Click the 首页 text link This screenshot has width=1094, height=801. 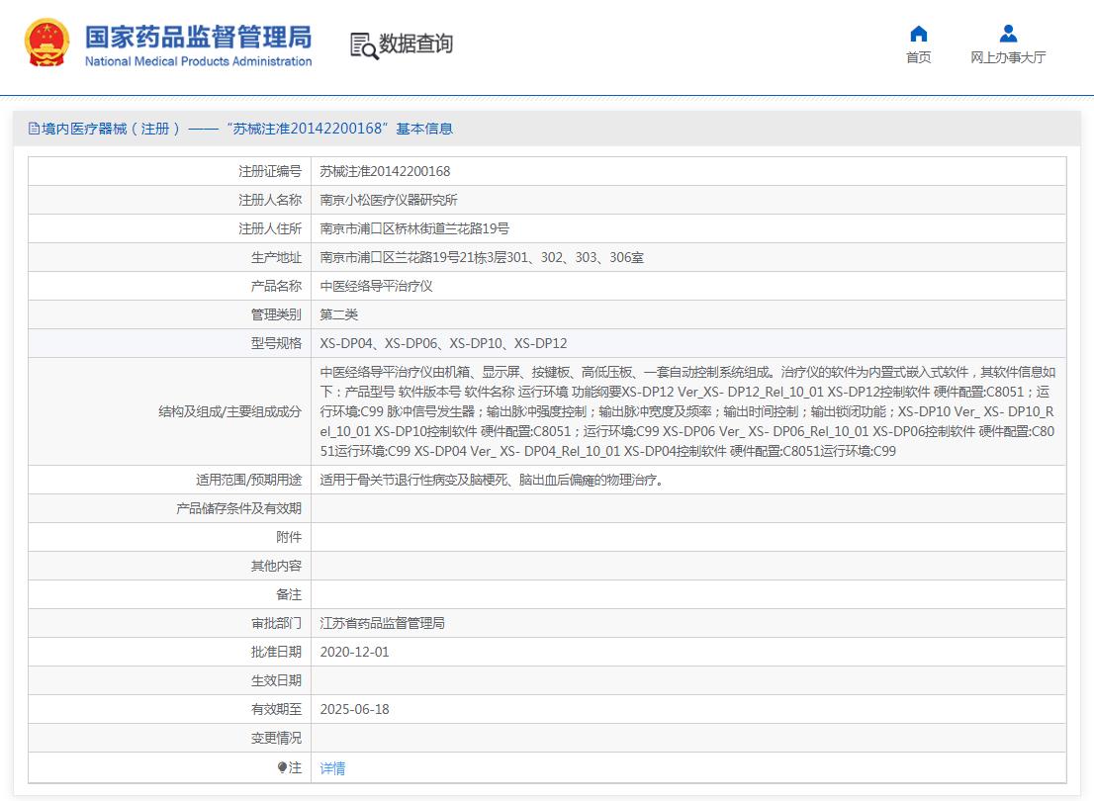[918, 57]
